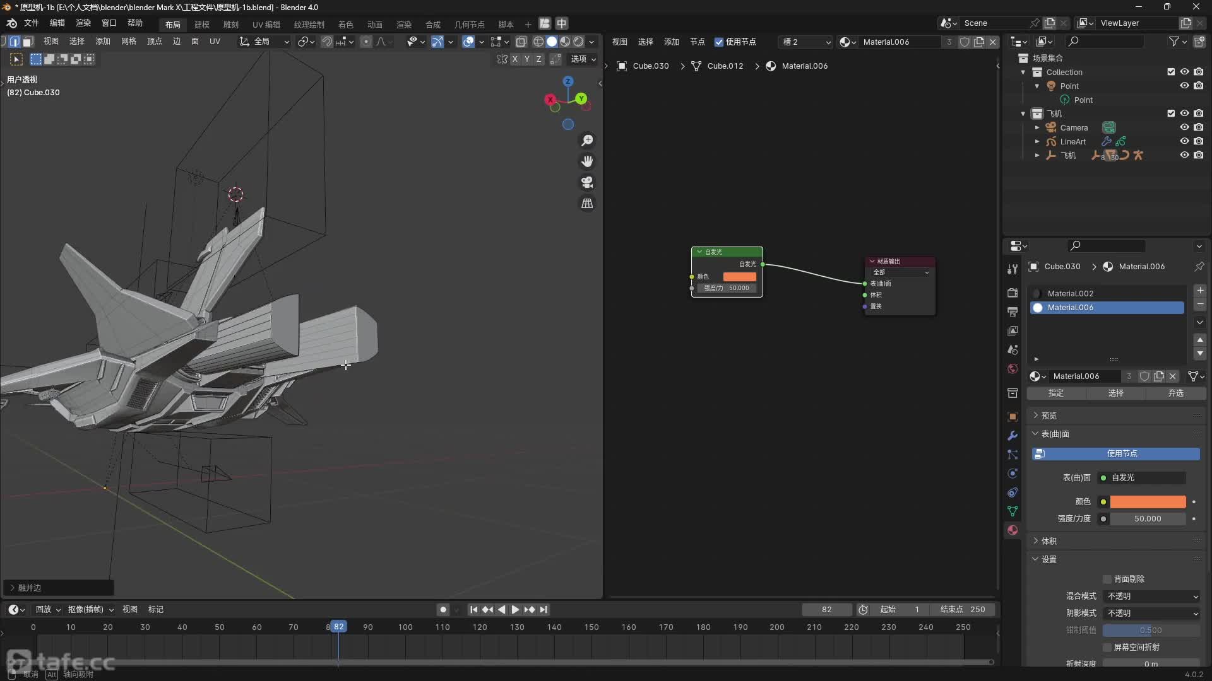Open shader editor Add menu

671,42
